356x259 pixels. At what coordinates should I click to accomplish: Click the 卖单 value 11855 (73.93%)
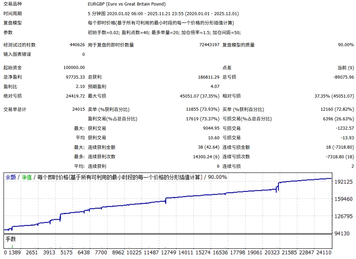[202, 110]
